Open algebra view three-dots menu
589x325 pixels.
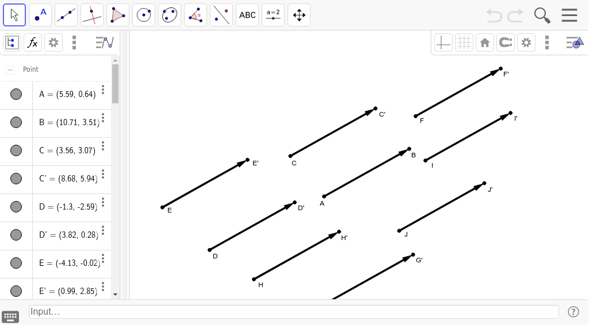(x=74, y=42)
